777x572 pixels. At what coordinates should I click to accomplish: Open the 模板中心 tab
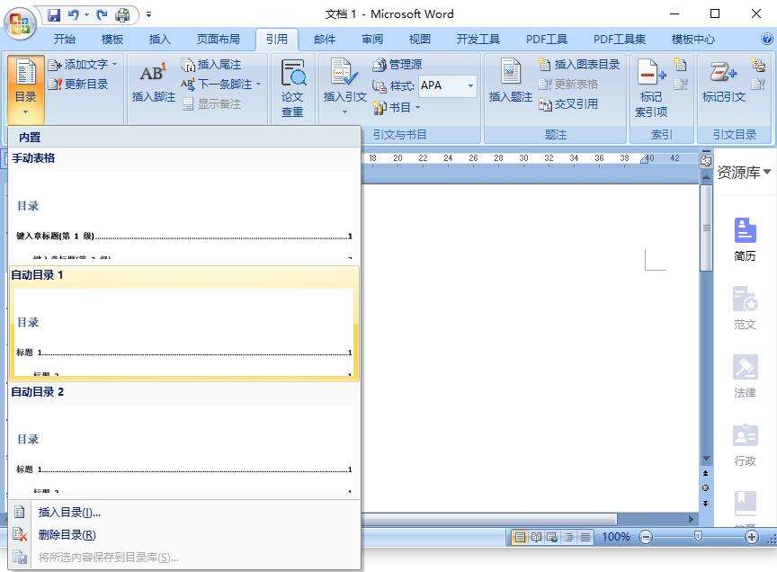[x=692, y=40]
